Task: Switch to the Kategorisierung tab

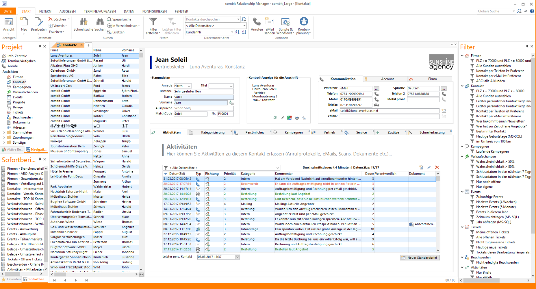Action: (x=212, y=132)
